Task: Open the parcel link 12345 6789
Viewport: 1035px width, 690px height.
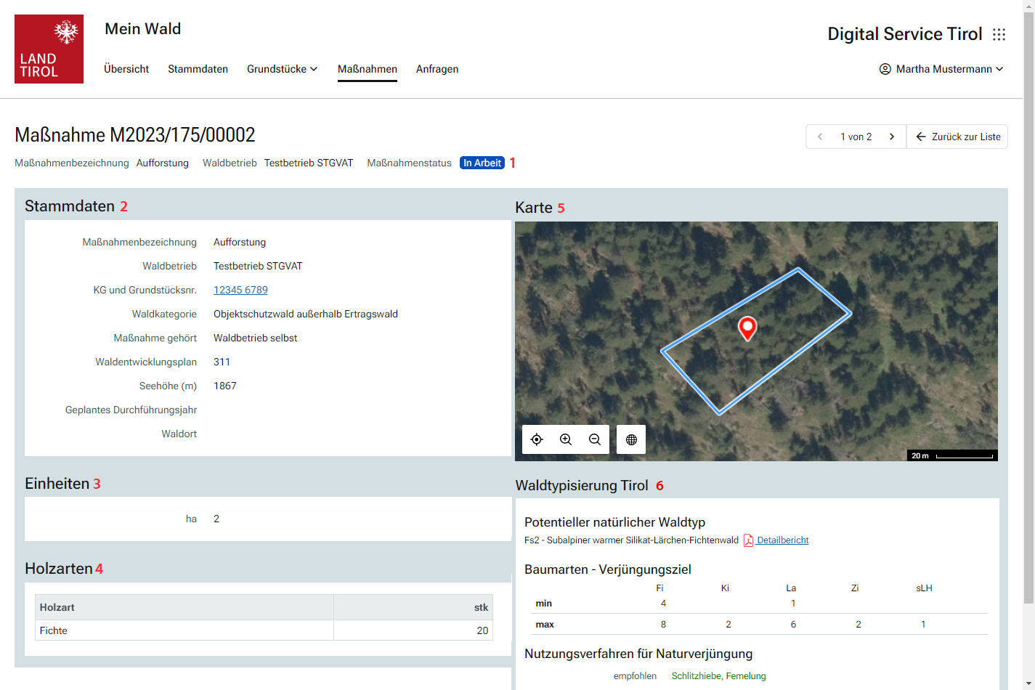Action: click(x=240, y=290)
